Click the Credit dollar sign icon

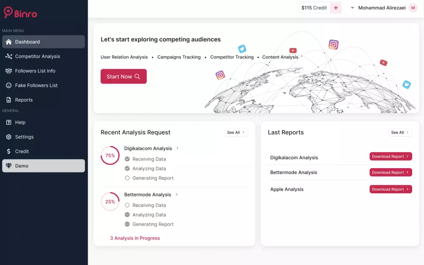coord(8,151)
